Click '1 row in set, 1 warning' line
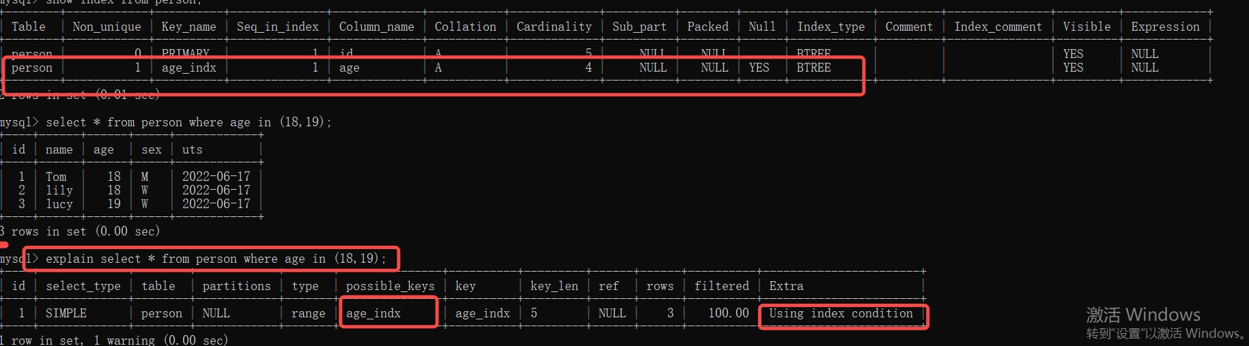1249x346 pixels. 114,340
